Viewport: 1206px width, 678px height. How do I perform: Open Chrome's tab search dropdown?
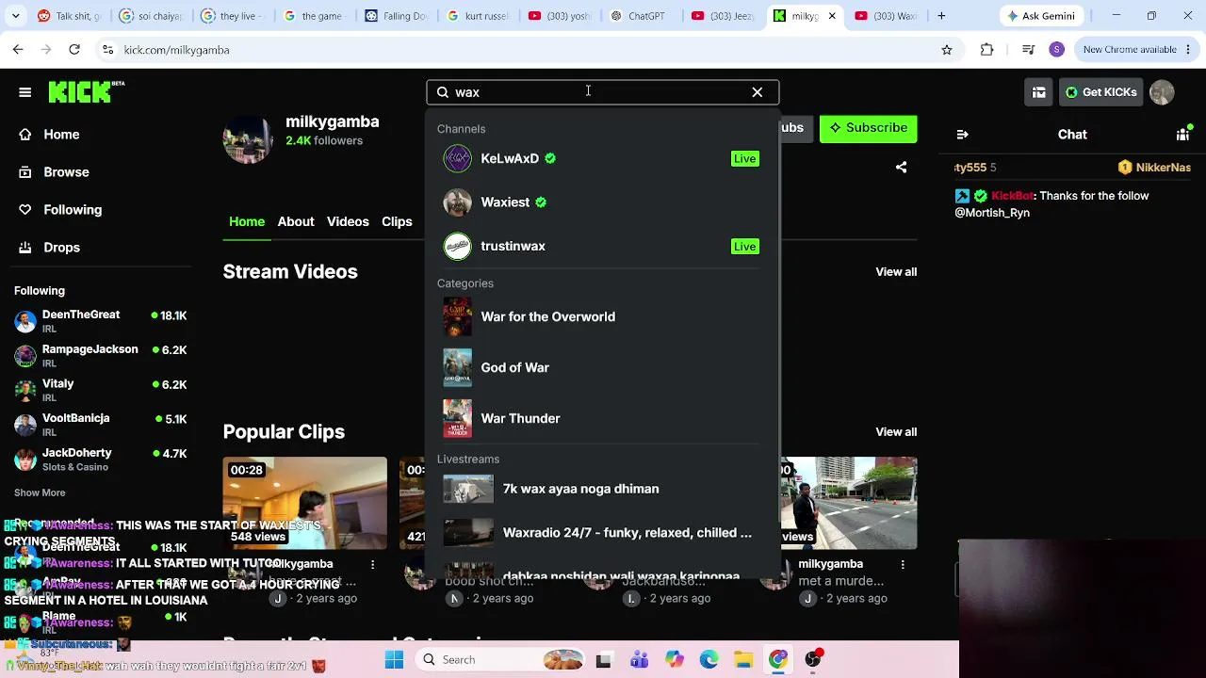[15, 16]
